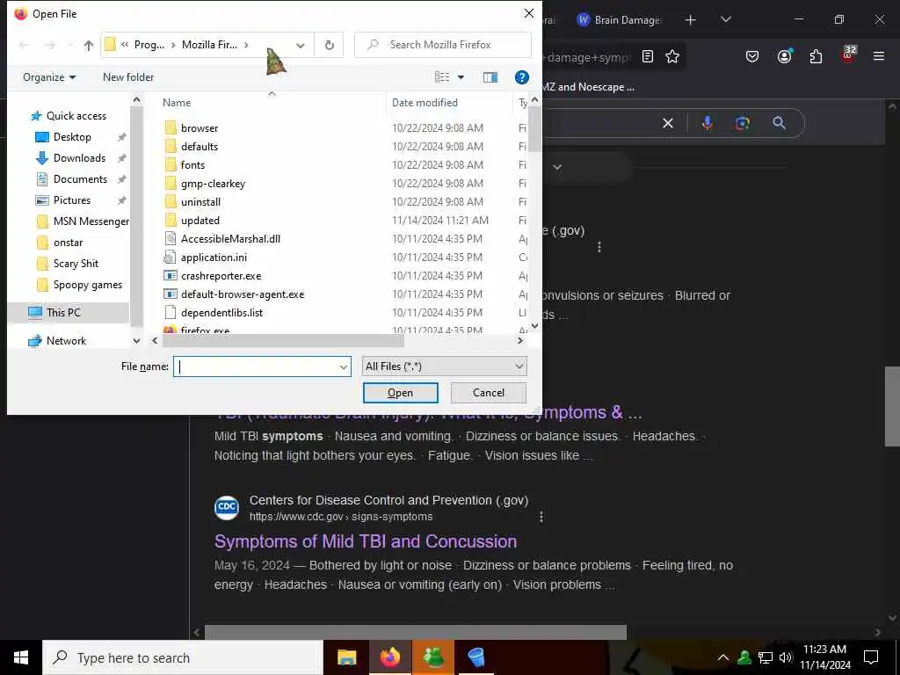Select the browser folder

coord(200,128)
